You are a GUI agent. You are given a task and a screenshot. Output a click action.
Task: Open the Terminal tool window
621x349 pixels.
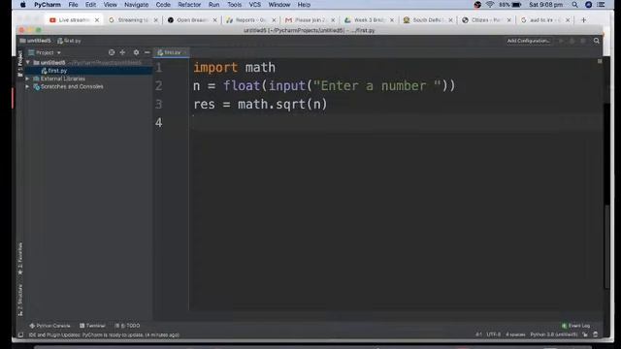pyautogui.click(x=92, y=326)
